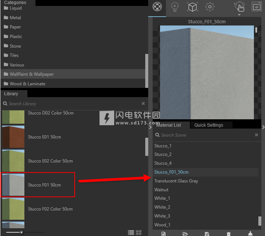Screen dimensions: 265x236
Task: Open the Geometry section cube icon
Action: 193,7
